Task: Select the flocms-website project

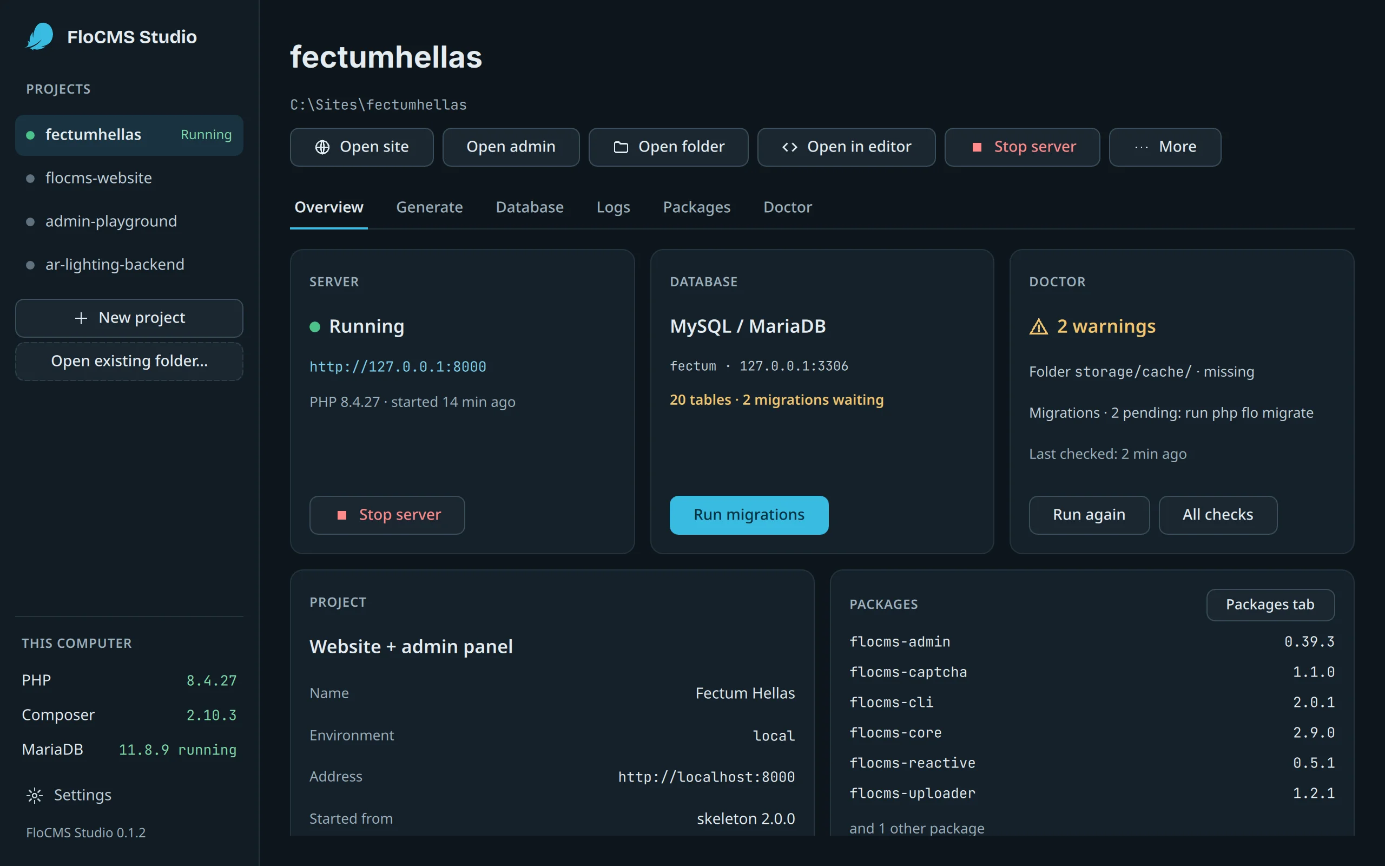Action: 129,179
